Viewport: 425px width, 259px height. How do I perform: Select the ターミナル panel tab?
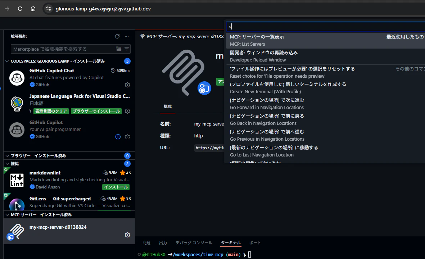(x=231, y=243)
